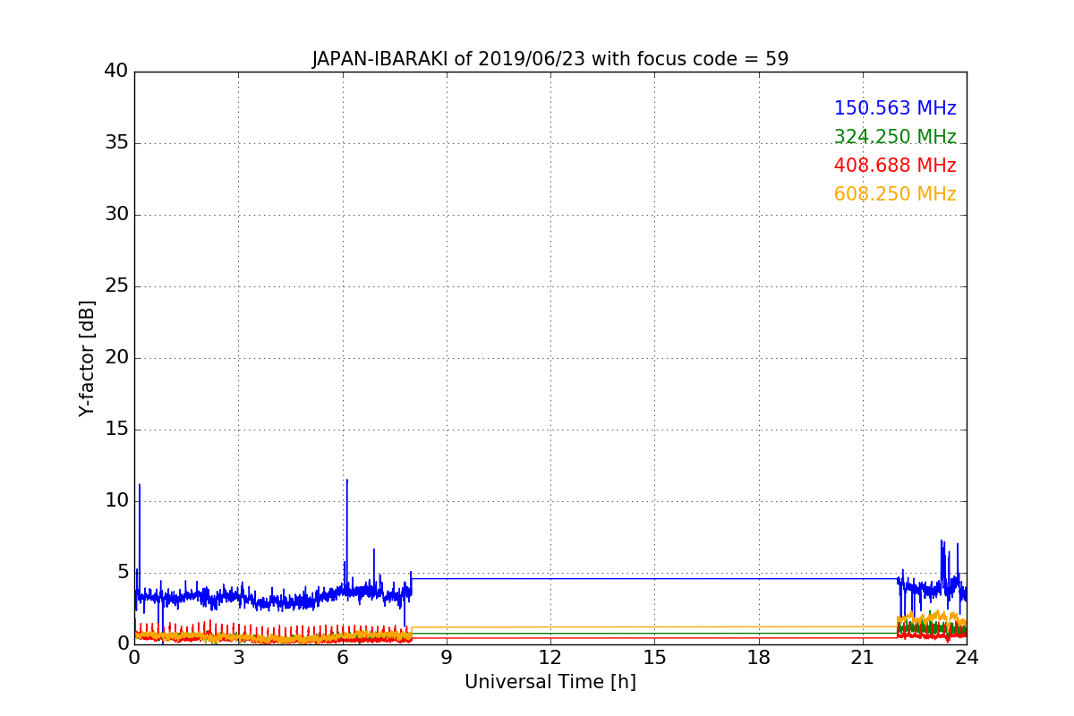The image size is (1074, 716).
Task: Click the x-axis tick label 6
Action: (x=343, y=657)
